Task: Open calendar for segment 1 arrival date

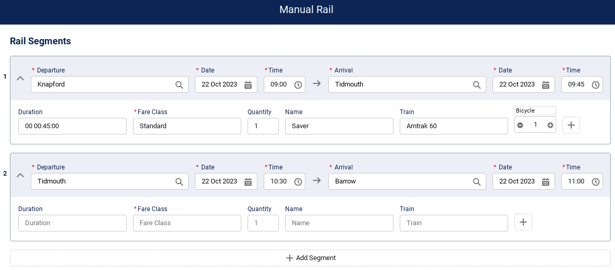Action: point(546,84)
